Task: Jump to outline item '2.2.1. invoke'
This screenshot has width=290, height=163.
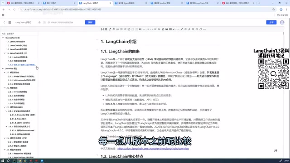Action: click(18, 91)
